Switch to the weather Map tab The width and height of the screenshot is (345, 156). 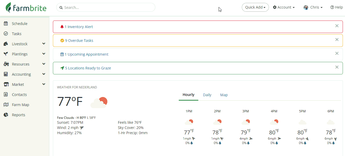pyautogui.click(x=224, y=95)
